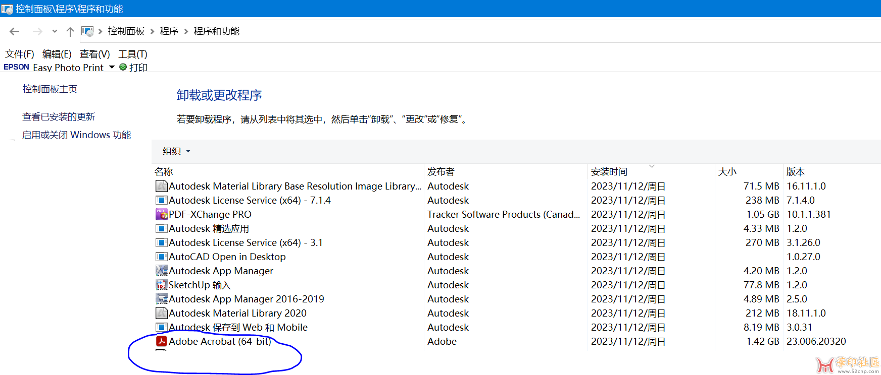Viewport: 881px width, 375px height.
Task: Open the 编辑(E) menu
Action: coord(57,54)
